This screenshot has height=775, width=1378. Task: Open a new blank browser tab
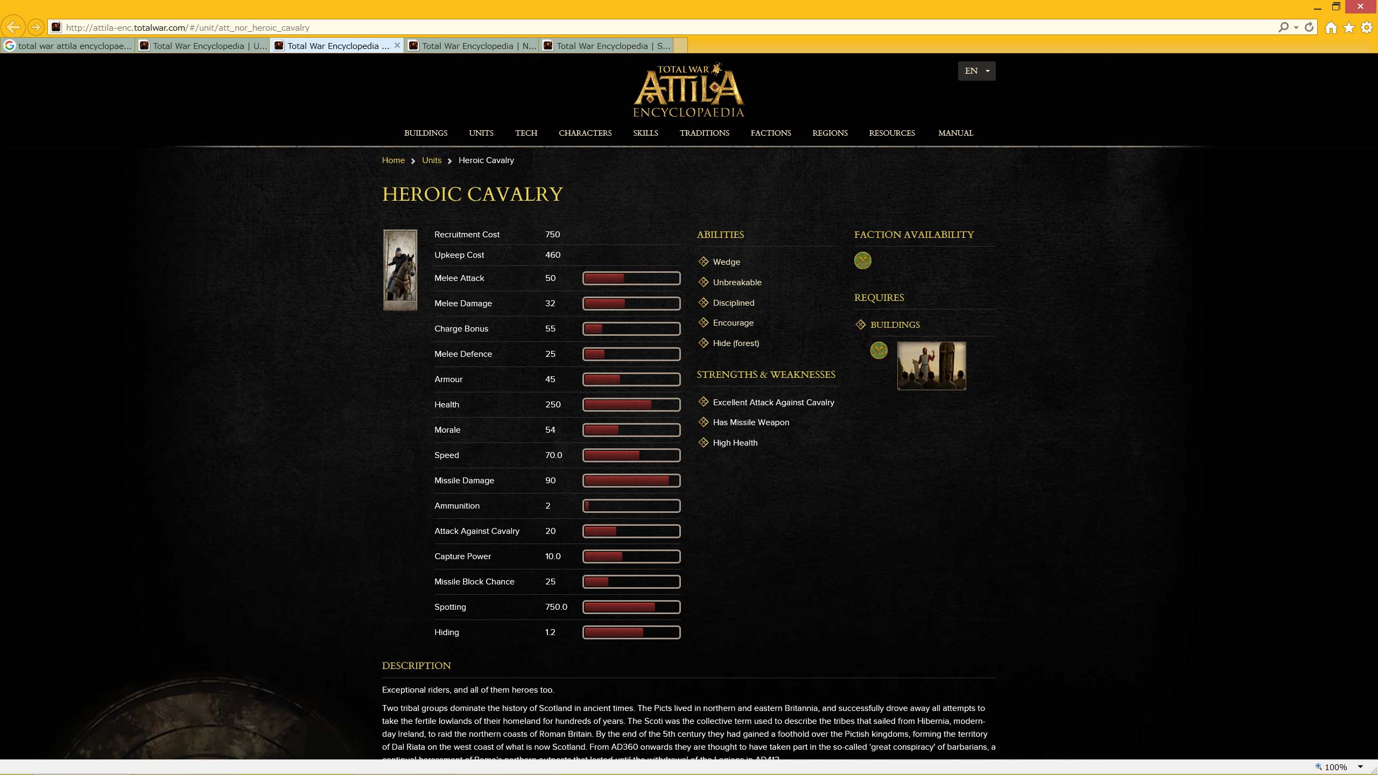pyautogui.click(x=680, y=46)
